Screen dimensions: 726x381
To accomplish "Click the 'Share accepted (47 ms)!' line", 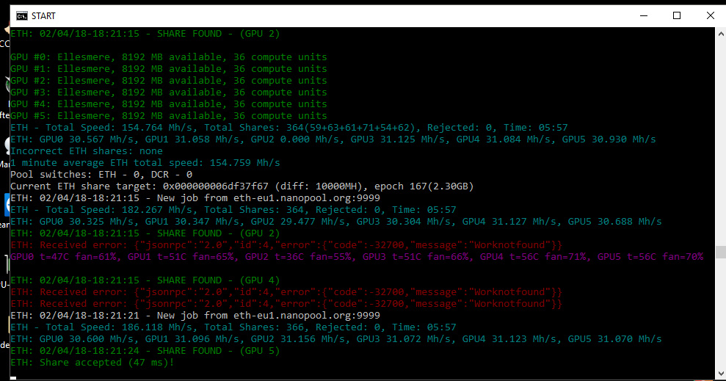I will click(x=92, y=363).
